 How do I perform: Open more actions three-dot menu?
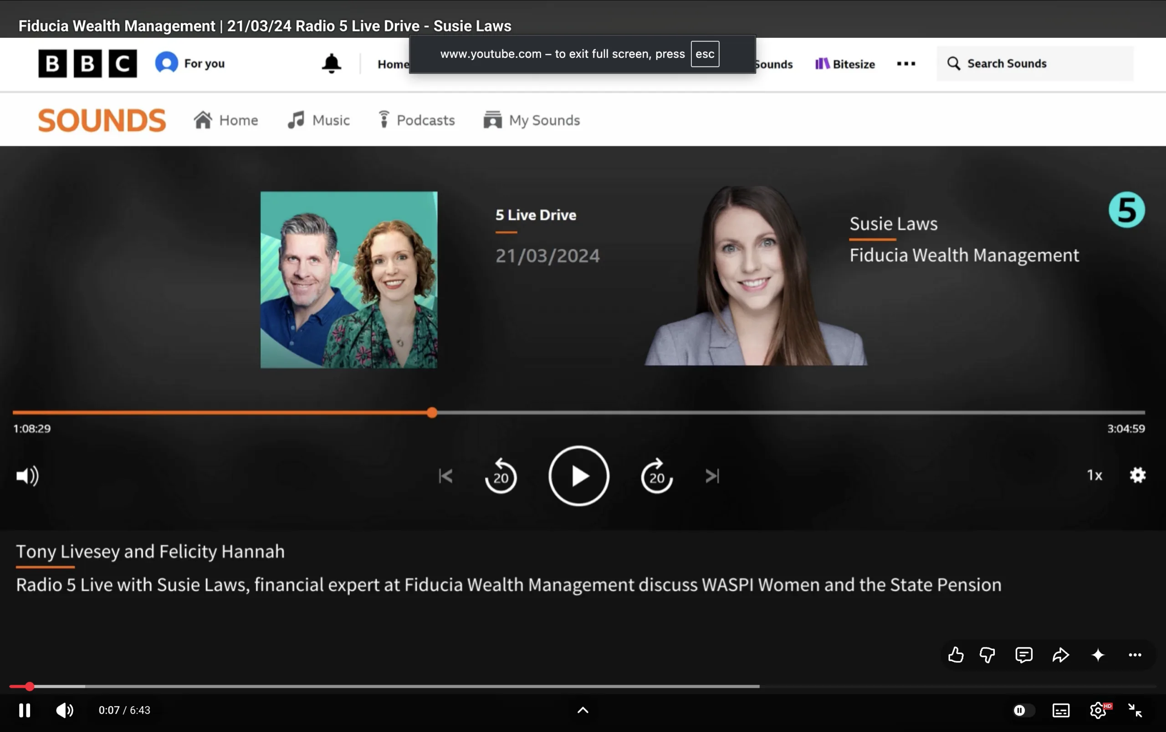[1135, 655]
